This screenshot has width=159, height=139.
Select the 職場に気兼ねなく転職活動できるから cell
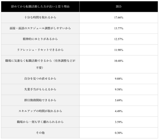point(40,64)
